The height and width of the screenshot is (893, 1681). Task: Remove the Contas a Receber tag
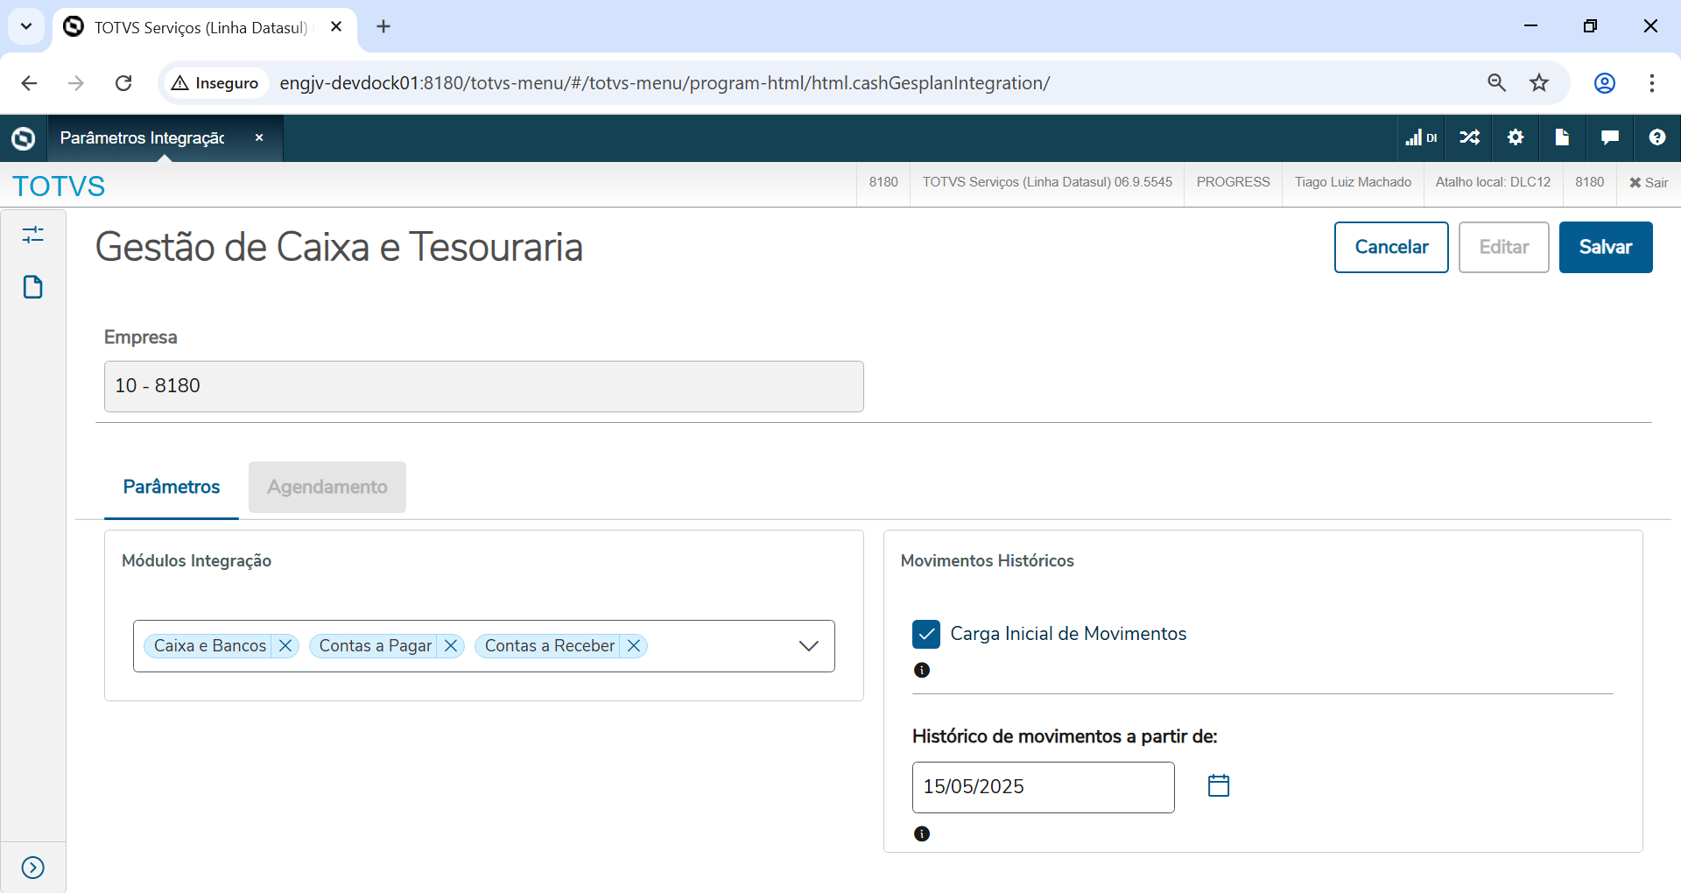634,646
